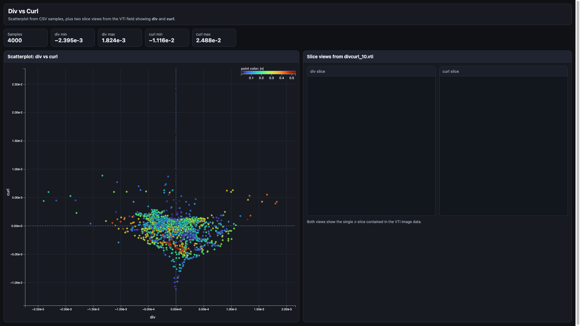The width and height of the screenshot is (580, 326).
Task: Click the curl max value 2.488e-2
Action: click(x=208, y=40)
